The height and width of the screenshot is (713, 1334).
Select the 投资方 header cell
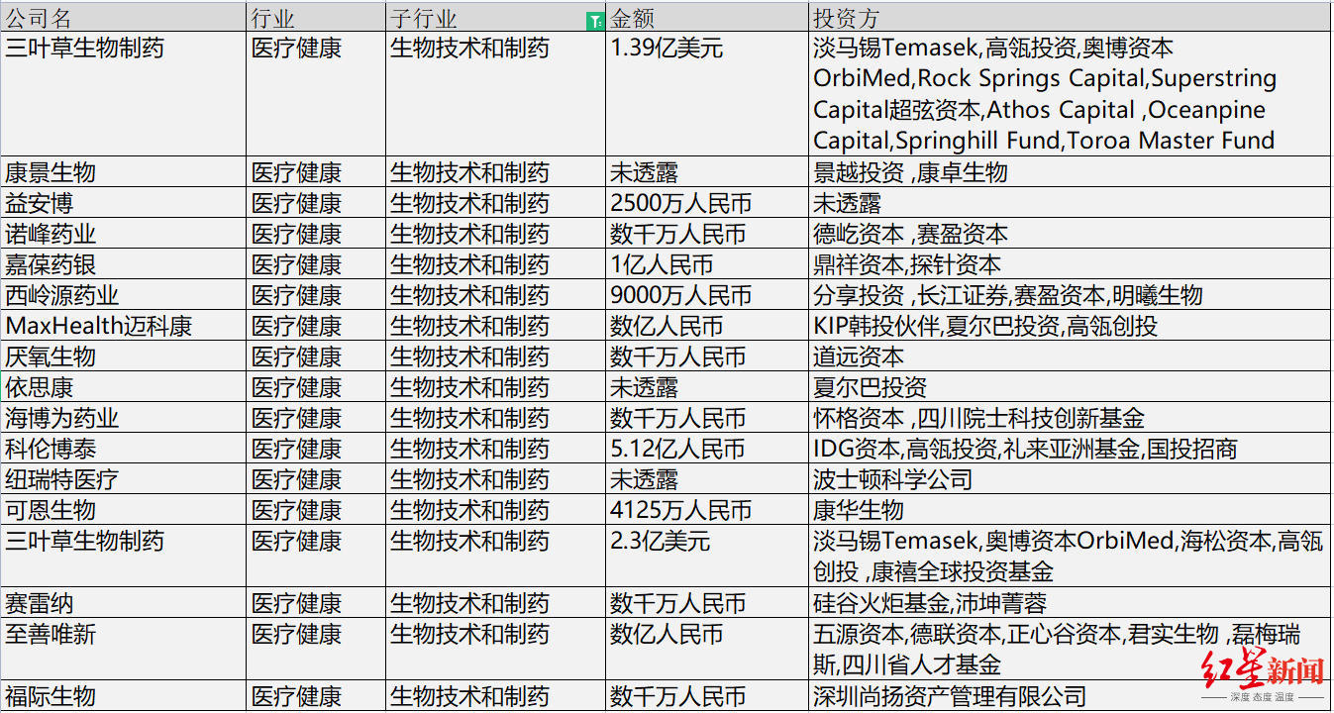1070,17
